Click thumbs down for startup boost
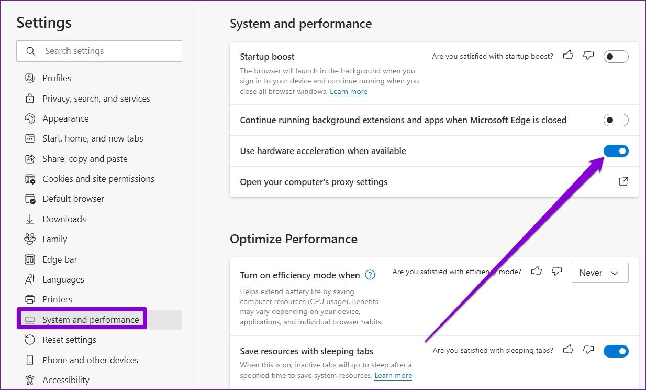 pos(588,56)
